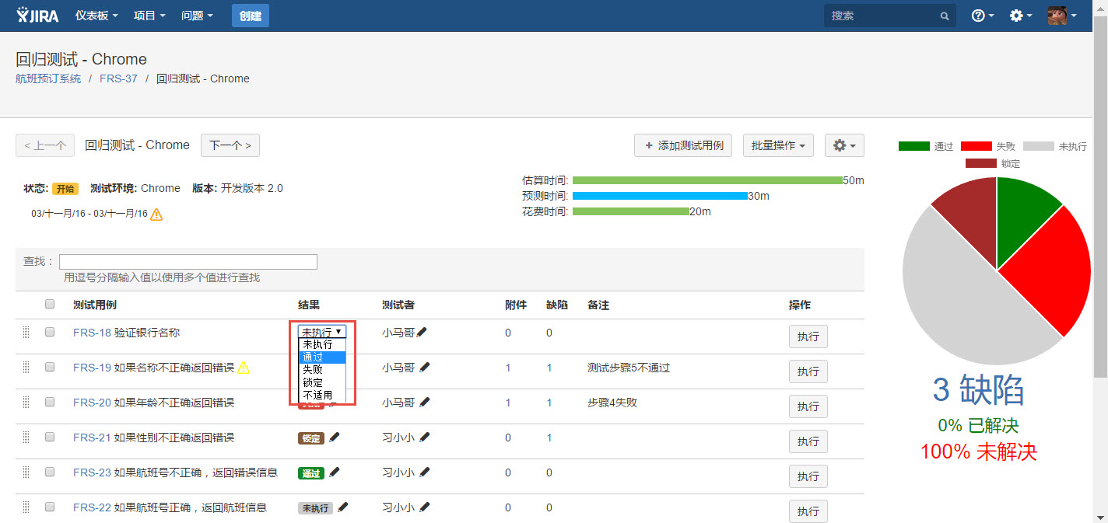Image resolution: width=1108 pixels, height=523 pixels.
Task: Edit tester pencil icon in FRS-19 row
Action: click(425, 367)
